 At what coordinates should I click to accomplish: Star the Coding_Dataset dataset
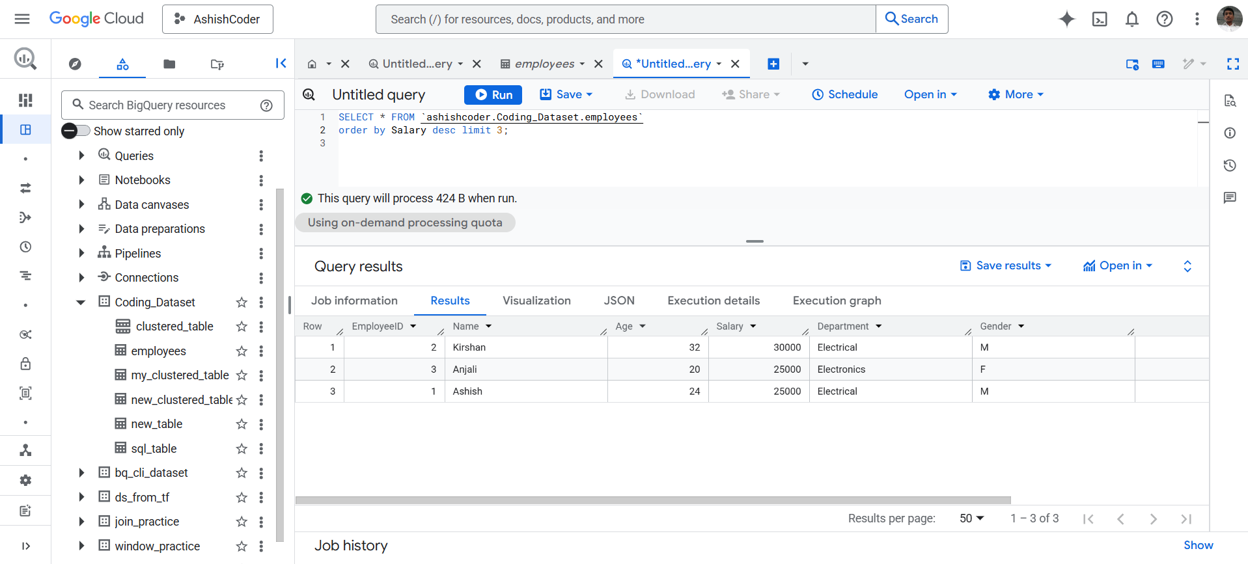tap(242, 302)
